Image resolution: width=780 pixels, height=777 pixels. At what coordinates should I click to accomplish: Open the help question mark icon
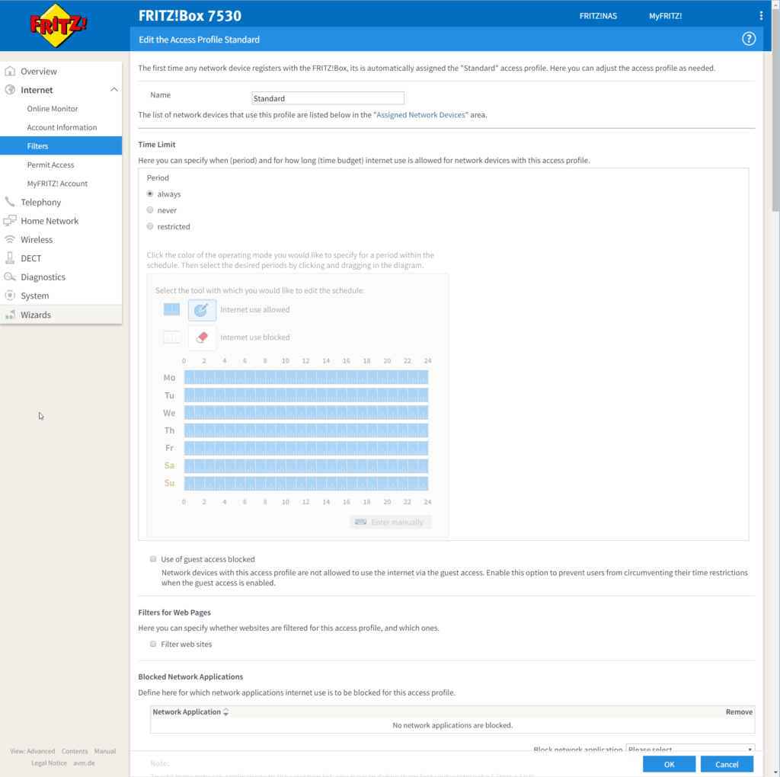click(749, 40)
